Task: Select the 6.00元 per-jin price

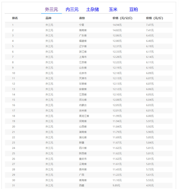Action: 150,116
